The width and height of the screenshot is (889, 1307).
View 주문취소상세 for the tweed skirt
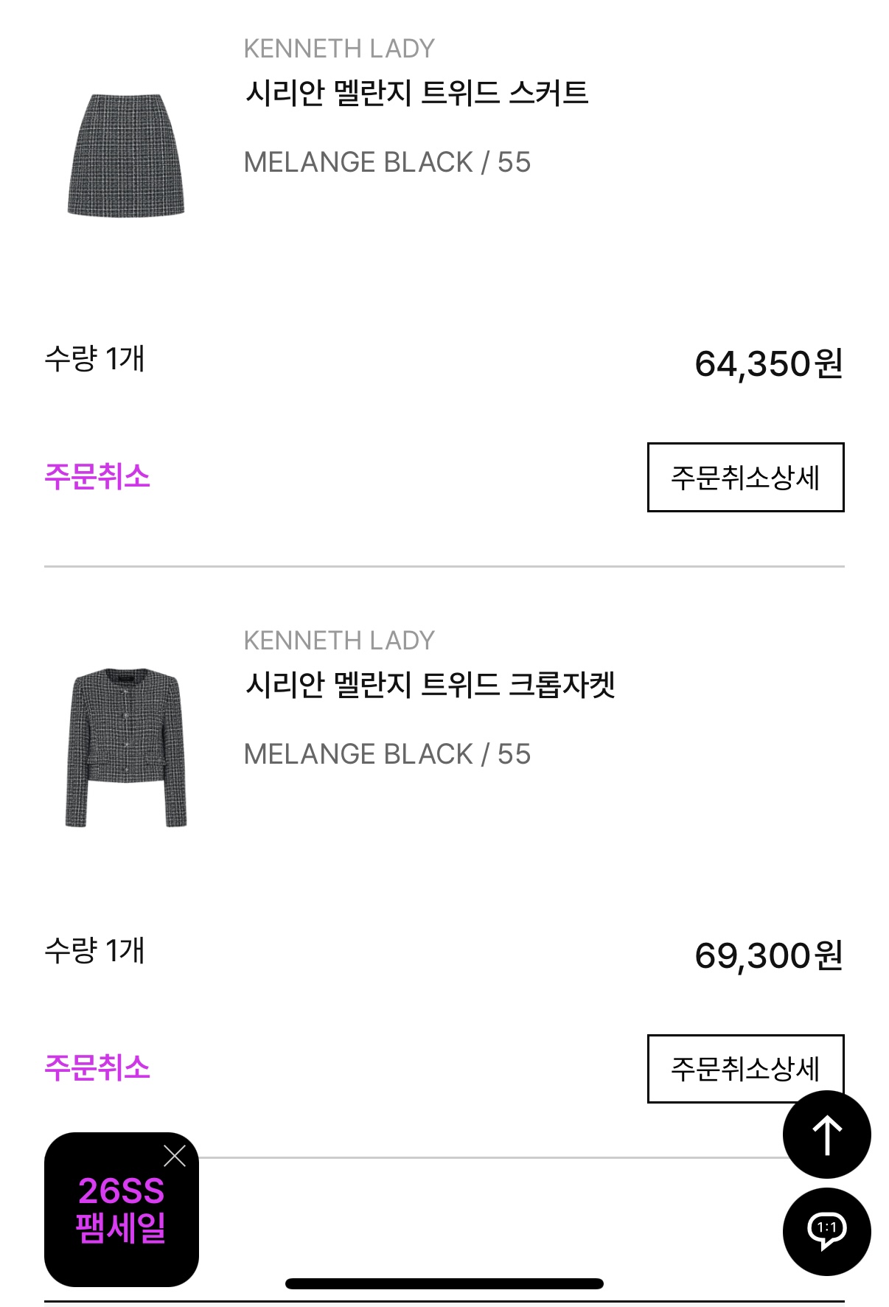point(745,477)
